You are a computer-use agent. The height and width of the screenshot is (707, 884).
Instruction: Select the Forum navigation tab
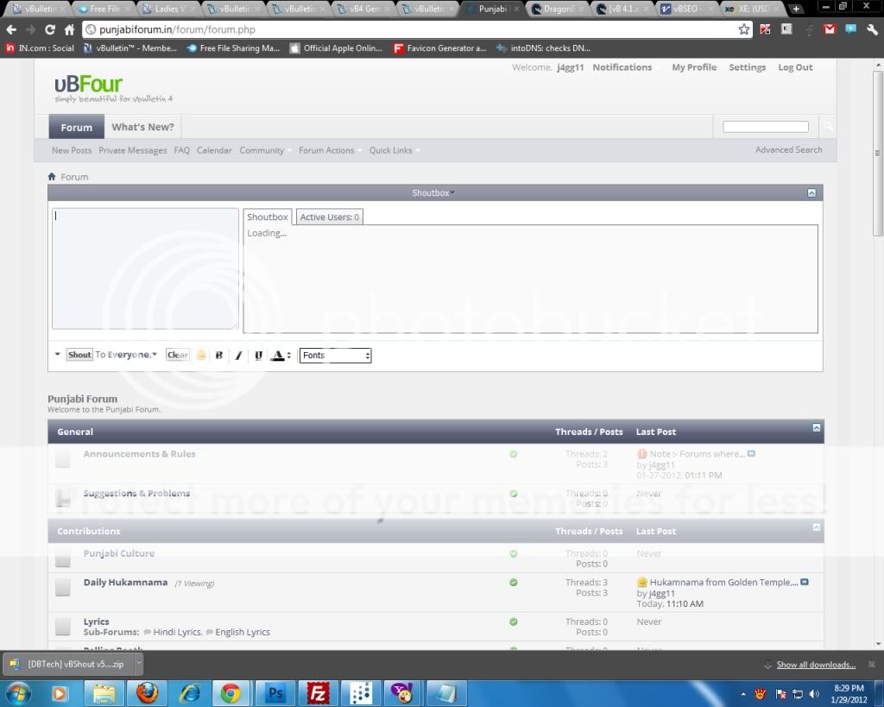pos(77,127)
